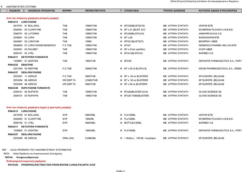Select AERIUS code 2533301
The image size is (242, 172).
(18, 76)
